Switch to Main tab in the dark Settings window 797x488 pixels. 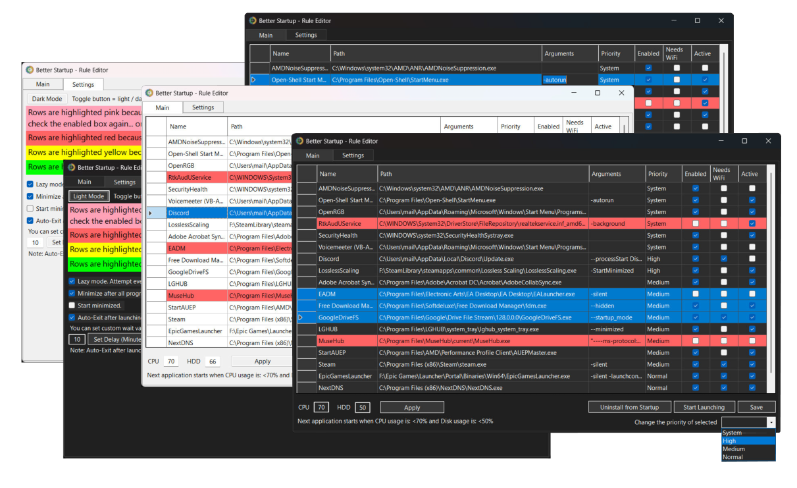tap(84, 182)
